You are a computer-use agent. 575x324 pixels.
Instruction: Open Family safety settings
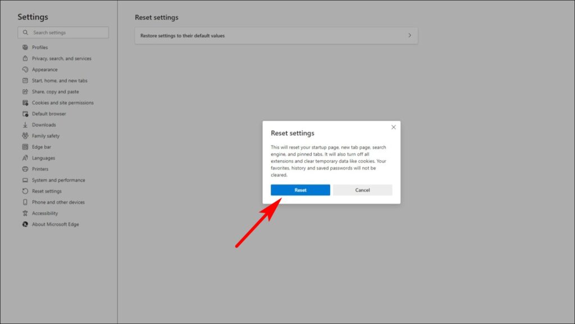[x=45, y=136]
